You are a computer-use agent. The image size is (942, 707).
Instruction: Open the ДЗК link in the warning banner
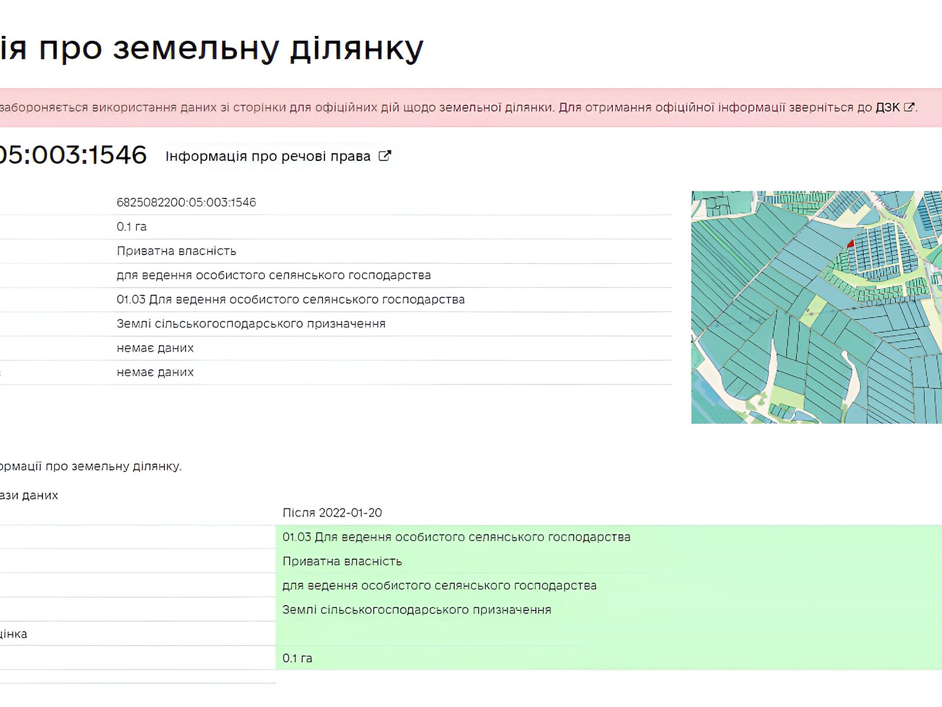pos(887,107)
